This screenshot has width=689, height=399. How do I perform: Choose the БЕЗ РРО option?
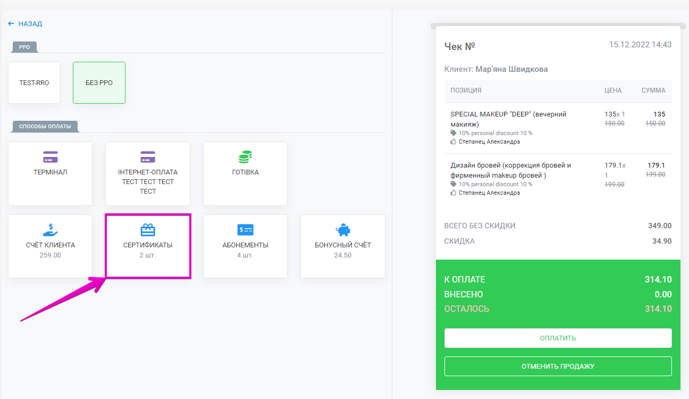click(99, 83)
